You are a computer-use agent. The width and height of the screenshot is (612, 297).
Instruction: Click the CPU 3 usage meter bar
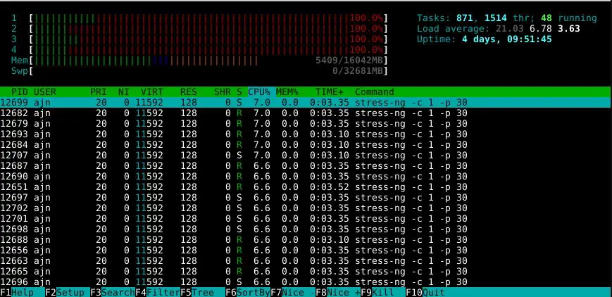coord(208,39)
